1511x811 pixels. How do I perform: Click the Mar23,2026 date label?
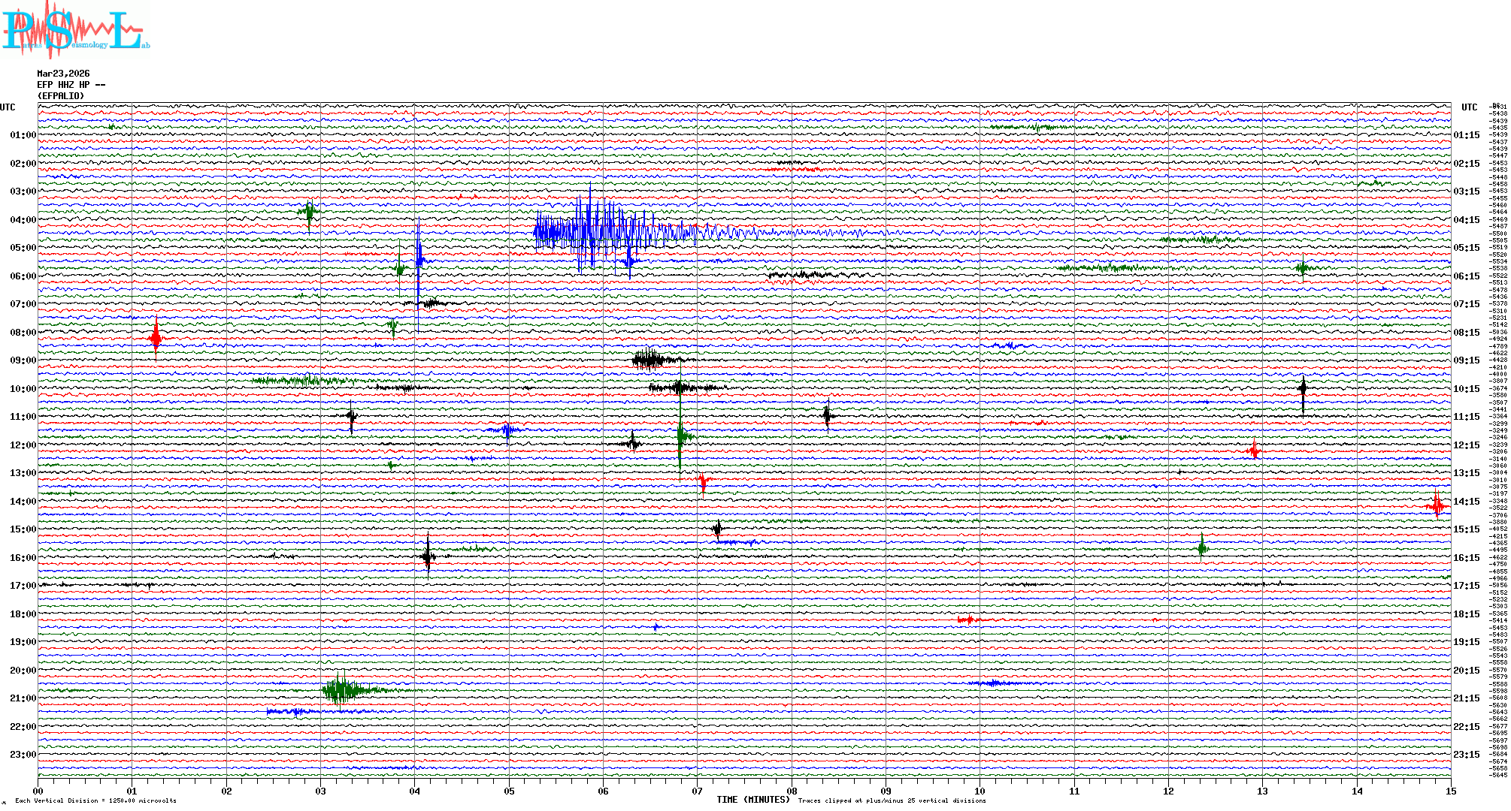[x=63, y=74]
